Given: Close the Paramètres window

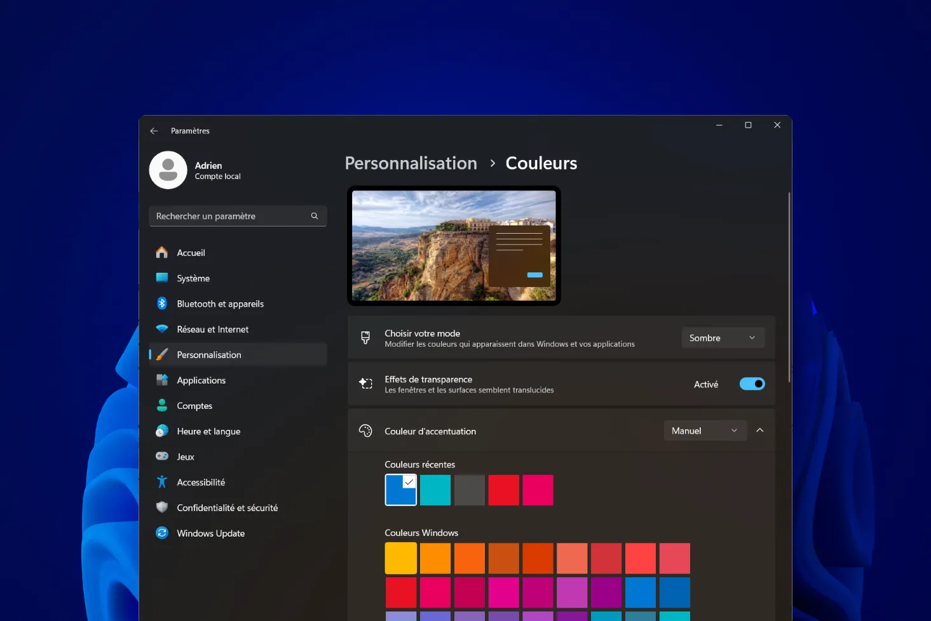Looking at the screenshot, I should 777,125.
